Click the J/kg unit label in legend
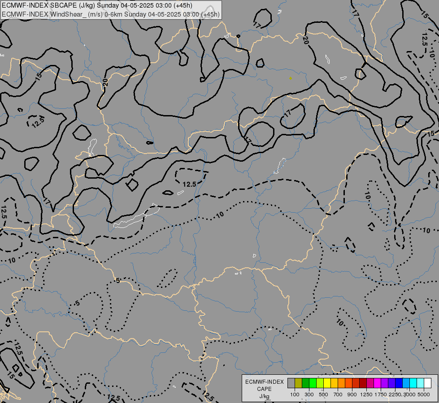439x403 pixels. [264, 396]
